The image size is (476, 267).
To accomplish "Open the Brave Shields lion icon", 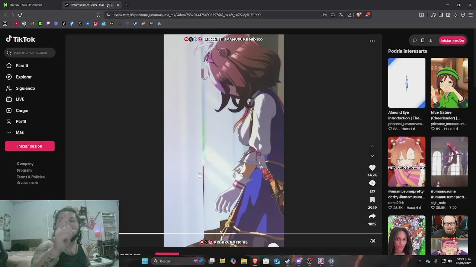I will pos(358,15).
